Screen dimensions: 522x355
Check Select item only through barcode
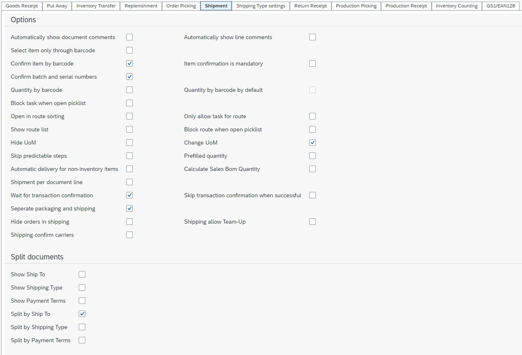pos(129,50)
